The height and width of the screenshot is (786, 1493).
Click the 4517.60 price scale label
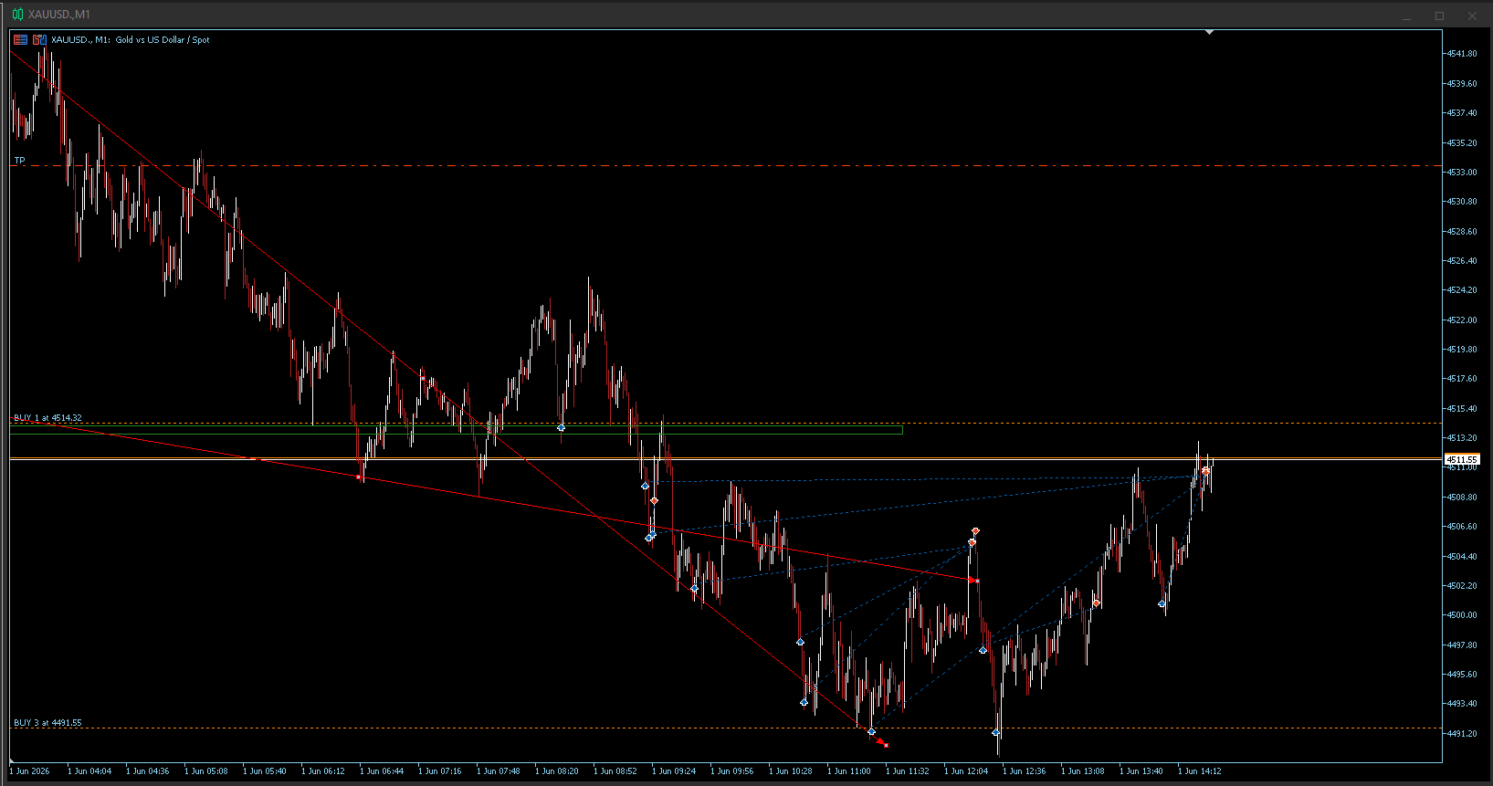1462,379
